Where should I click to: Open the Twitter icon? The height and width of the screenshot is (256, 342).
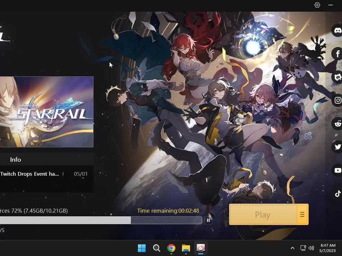[x=337, y=147]
